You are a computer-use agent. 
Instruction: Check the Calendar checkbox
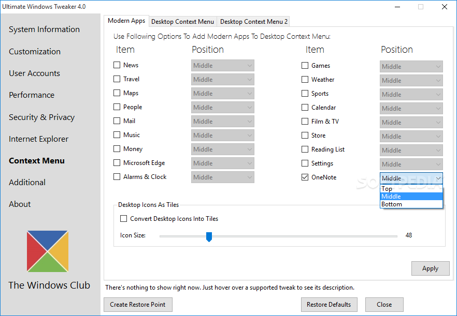pyautogui.click(x=305, y=108)
